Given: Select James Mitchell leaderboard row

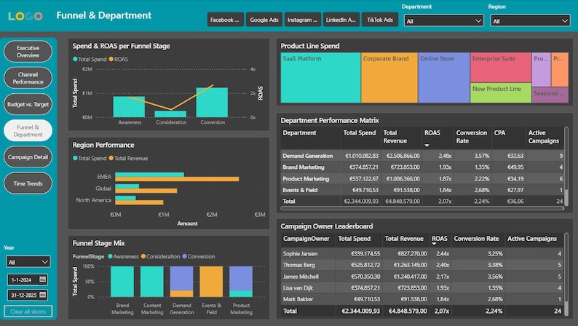Looking at the screenshot, I should pos(422,277).
